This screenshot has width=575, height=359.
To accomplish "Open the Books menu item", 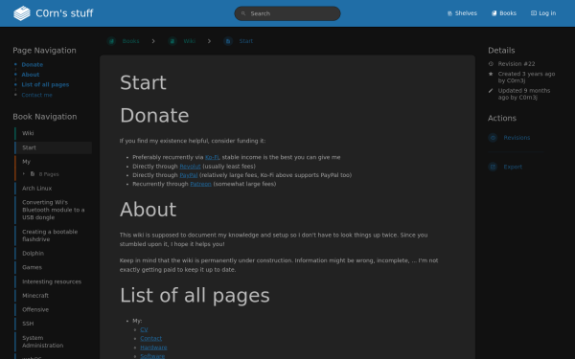I will pos(504,13).
